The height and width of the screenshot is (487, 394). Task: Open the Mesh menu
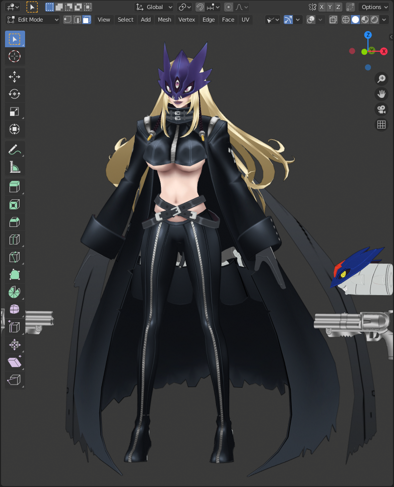tap(164, 20)
